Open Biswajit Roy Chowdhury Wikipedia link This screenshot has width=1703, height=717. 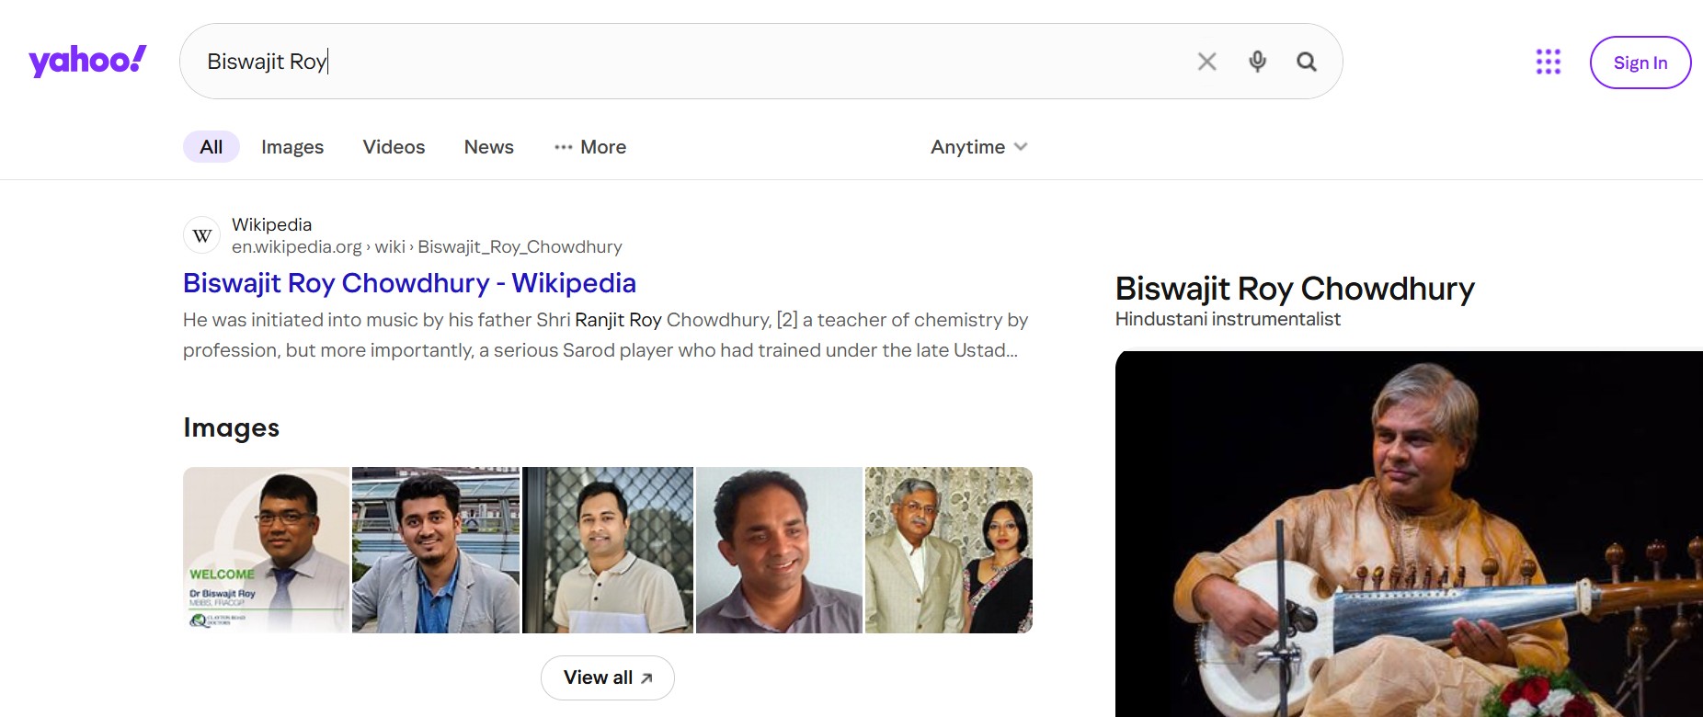pyautogui.click(x=409, y=283)
